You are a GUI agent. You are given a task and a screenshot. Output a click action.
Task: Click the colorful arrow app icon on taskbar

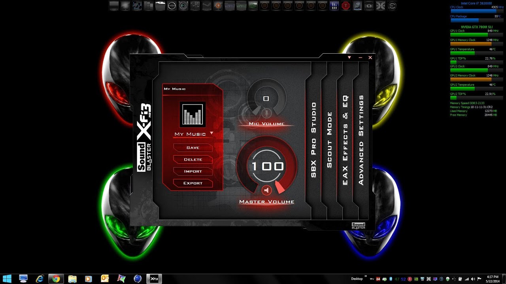121,279
